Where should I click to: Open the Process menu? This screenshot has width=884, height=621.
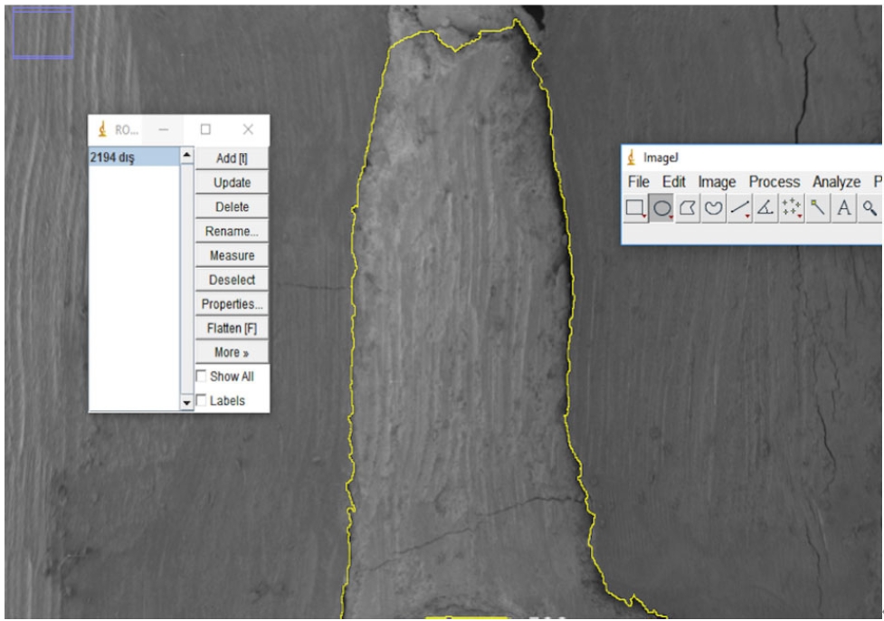(x=774, y=182)
